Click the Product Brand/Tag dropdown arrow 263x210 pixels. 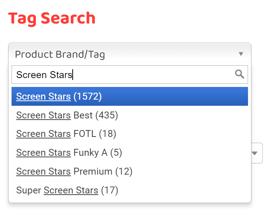(241, 54)
